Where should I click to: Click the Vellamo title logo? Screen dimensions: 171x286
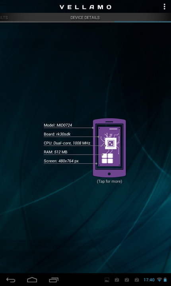85,7
